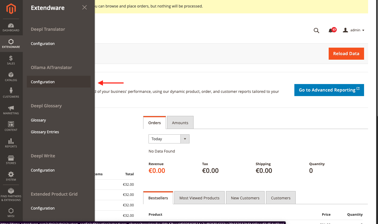Select the New Customers tab
378x224 pixels.
[x=245, y=198]
